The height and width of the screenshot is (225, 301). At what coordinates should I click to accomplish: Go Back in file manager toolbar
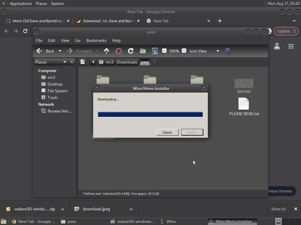[x=45, y=51]
